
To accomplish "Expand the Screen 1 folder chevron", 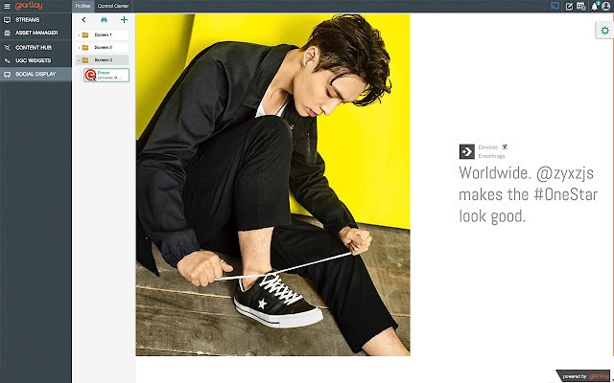I will tap(79, 35).
